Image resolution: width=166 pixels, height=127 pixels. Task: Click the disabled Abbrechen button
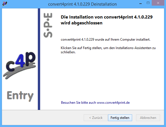[x=148, y=118]
